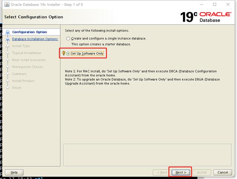This screenshot has height=179, width=237.
Task: Click the Install Type step in sidebar
Action: click(x=21, y=46)
